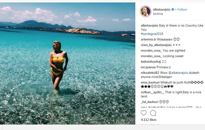The width and height of the screenshot is (205, 130).
Task: Open the Sardinia location link
Action: 158,14
